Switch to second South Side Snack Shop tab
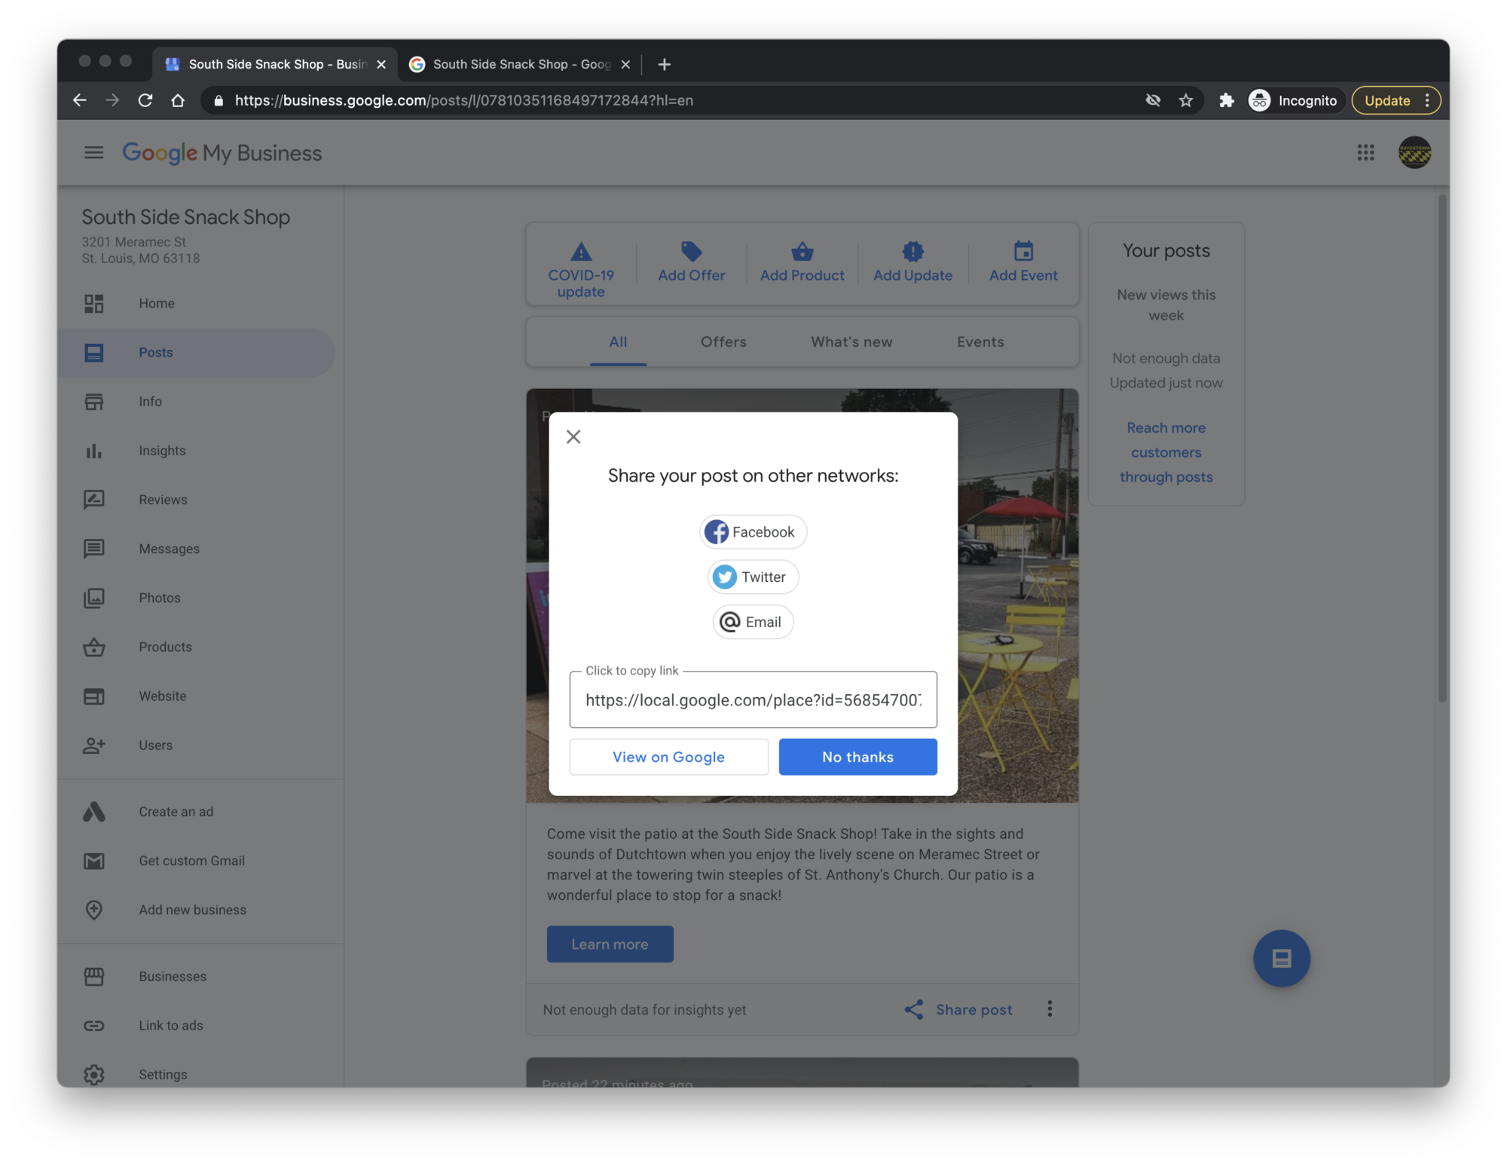The height and width of the screenshot is (1163, 1507). click(520, 65)
